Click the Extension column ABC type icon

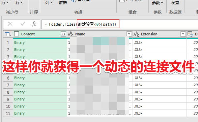136,34
